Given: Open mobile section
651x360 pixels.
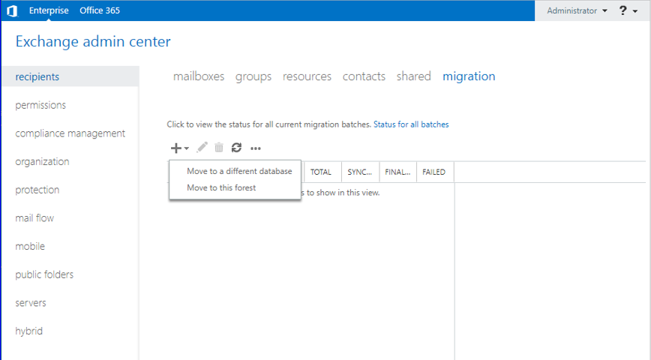Looking at the screenshot, I should (x=30, y=246).
